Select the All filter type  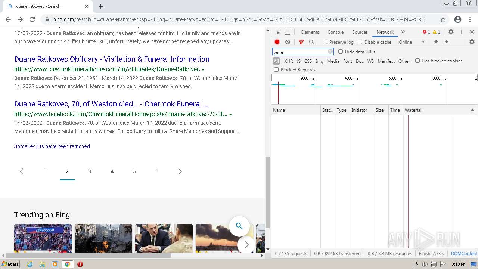[276, 61]
